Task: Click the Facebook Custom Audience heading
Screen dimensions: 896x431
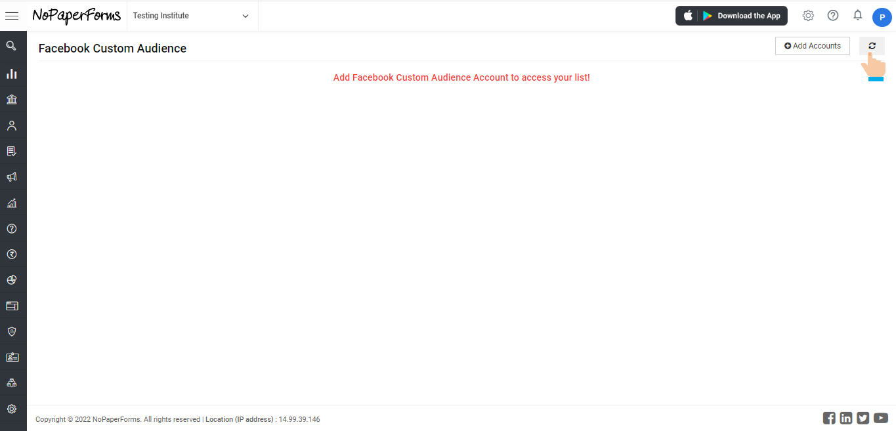Action: (x=112, y=49)
